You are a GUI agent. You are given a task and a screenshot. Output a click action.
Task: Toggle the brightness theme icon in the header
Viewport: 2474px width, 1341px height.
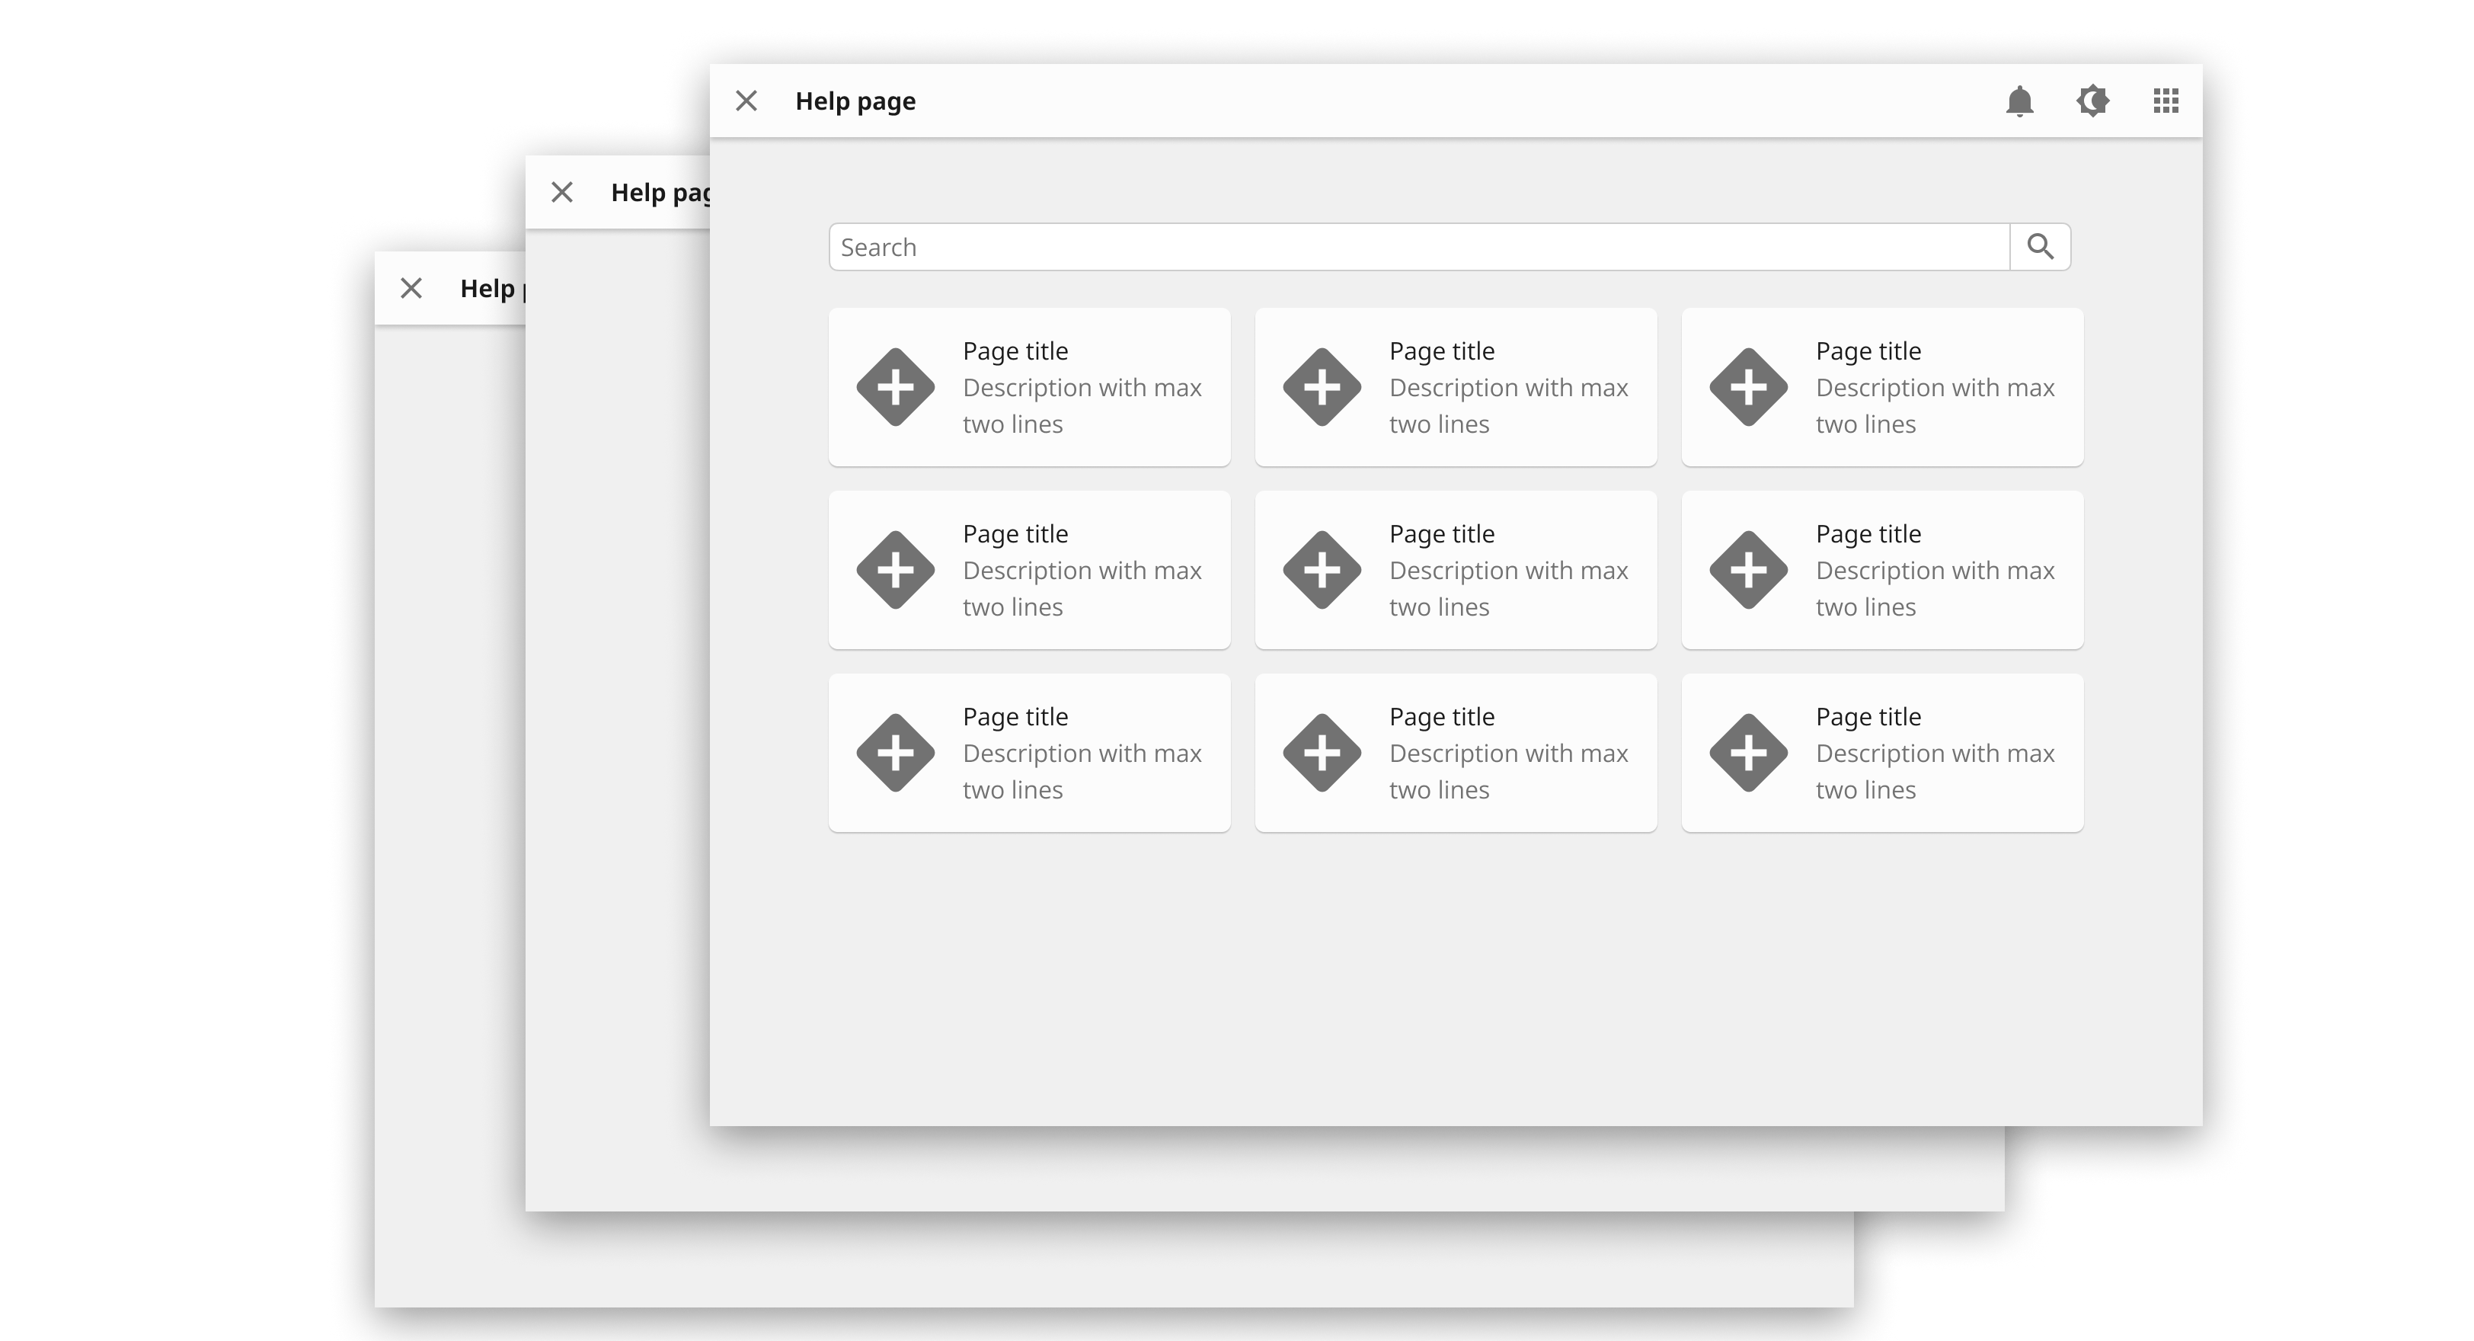click(2092, 101)
